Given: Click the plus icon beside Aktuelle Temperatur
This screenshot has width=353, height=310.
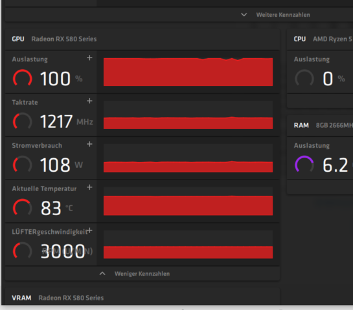Looking at the screenshot, I should 89,187.
